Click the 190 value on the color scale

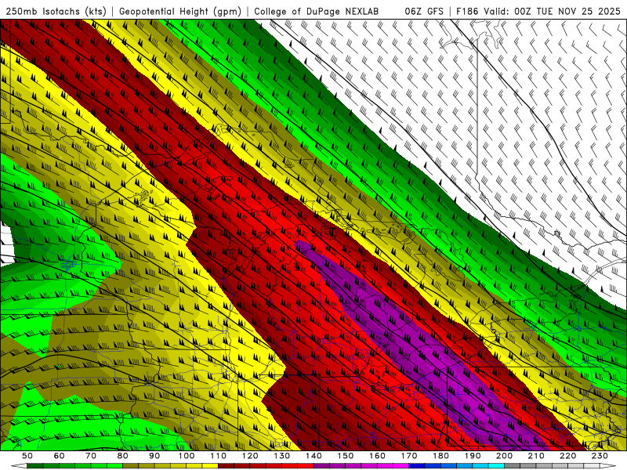coord(473,456)
